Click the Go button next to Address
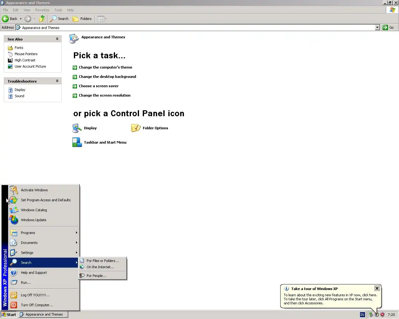 pyautogui.click(x=388, y=27)
